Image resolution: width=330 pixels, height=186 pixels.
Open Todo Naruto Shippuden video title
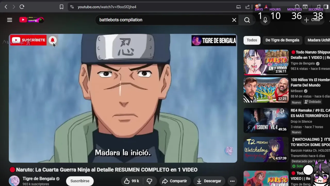310,55
